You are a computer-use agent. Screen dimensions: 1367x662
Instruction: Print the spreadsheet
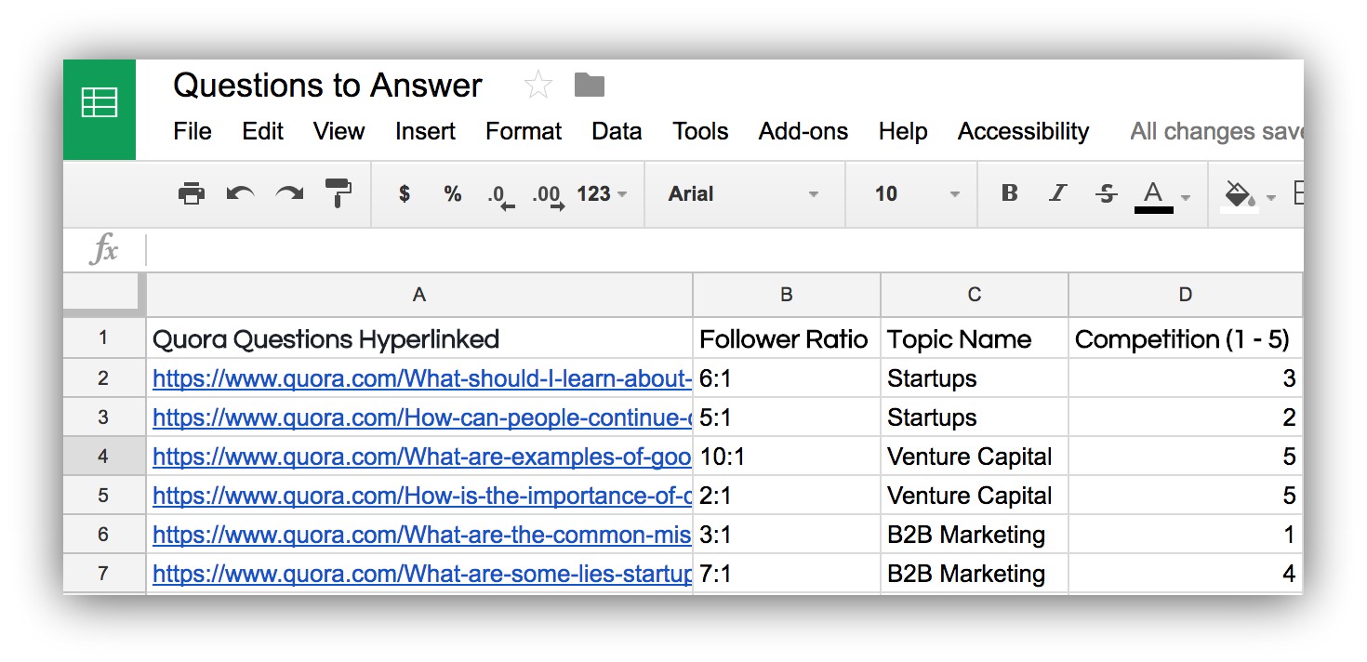[x=191, y=194]
